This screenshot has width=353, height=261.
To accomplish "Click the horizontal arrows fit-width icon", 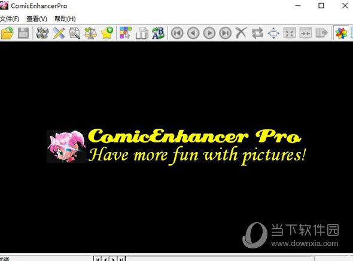I will [x=306, y=33].
